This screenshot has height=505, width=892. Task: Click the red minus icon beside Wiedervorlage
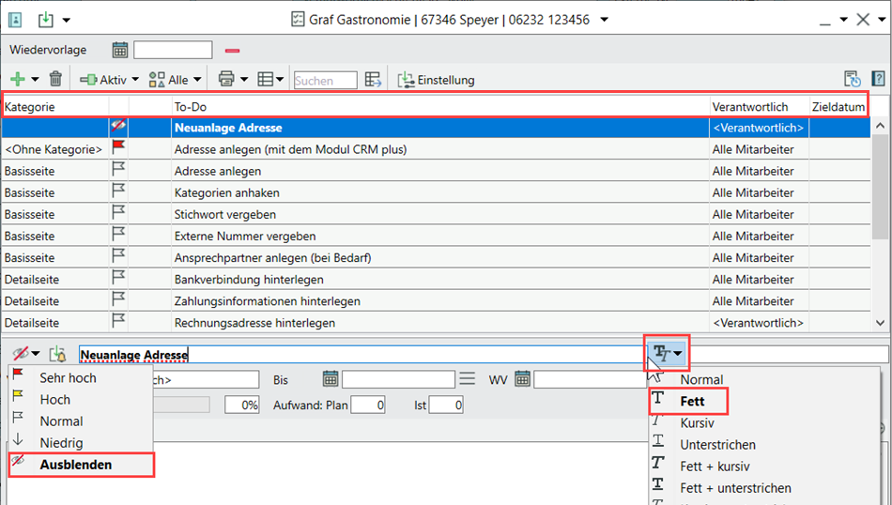pos(232,50)
